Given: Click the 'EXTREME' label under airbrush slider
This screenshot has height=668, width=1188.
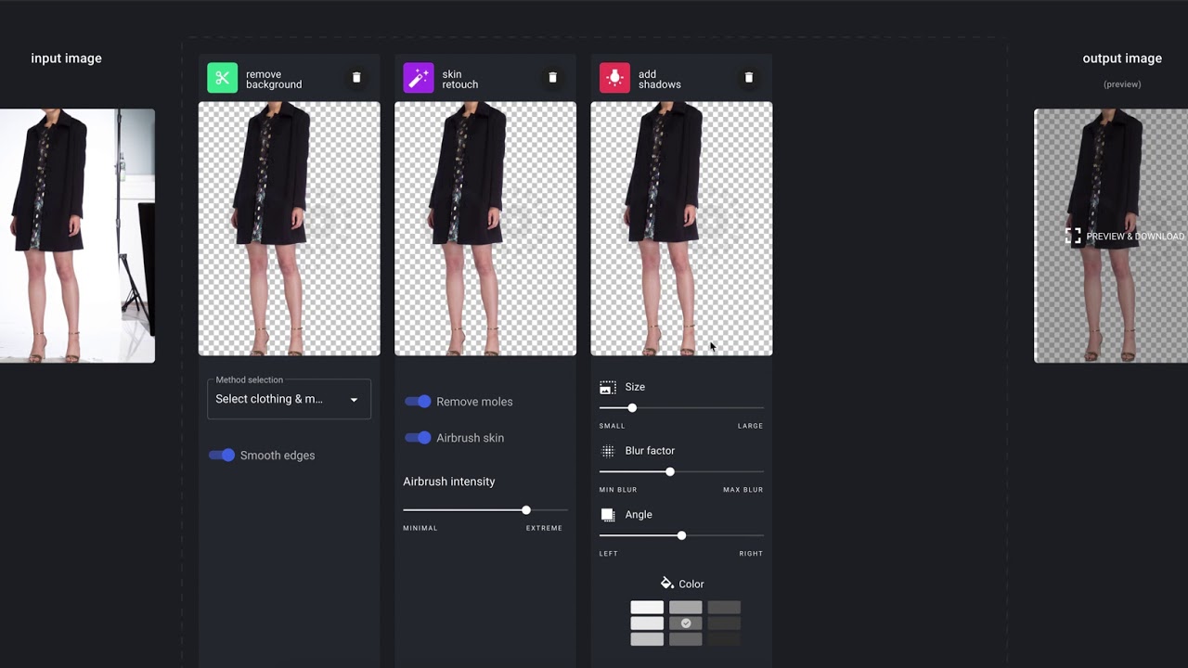Looking at the screenshot, I should [544, 528].
